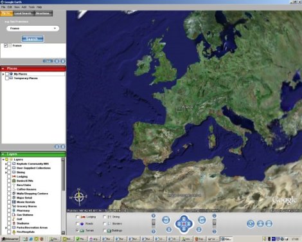Open the Tools menu
Image resolution: width=302 pixels, height=242 pixels.
coord(31,7)
